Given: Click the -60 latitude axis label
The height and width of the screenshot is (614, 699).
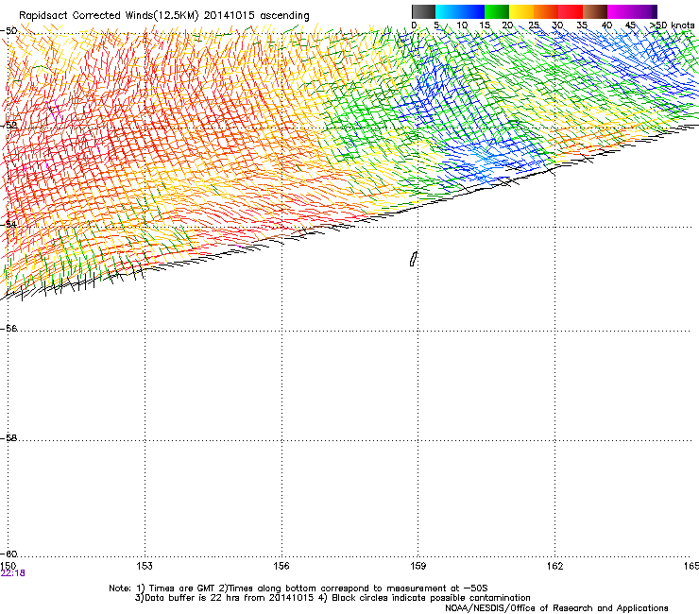Looking at the screenshot, I should pos(9,554).
